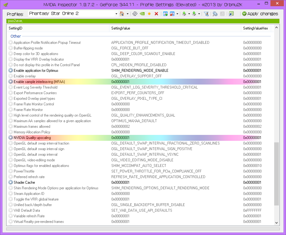The width and height of the screenshot is (286, 235).
Task: Select the Toggle the VRR global feature setting
Action: click(36, 199)
